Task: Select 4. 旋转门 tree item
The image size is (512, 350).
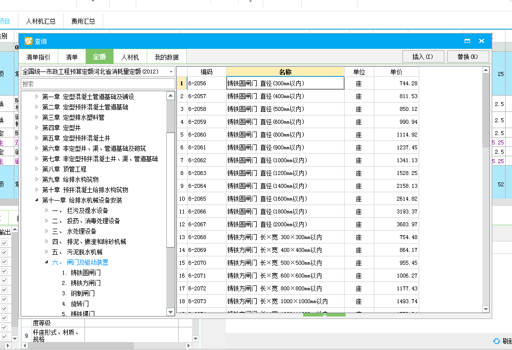Action: point(76,304)
